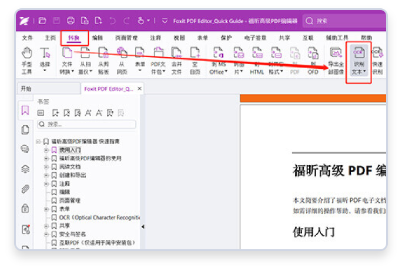This screenshot has width=402, height=271.
Task: Open the Comments panel in sidebar
Action: [x=25, y=149]
